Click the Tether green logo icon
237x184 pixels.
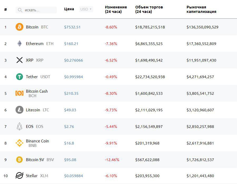[x=19, y=77]
